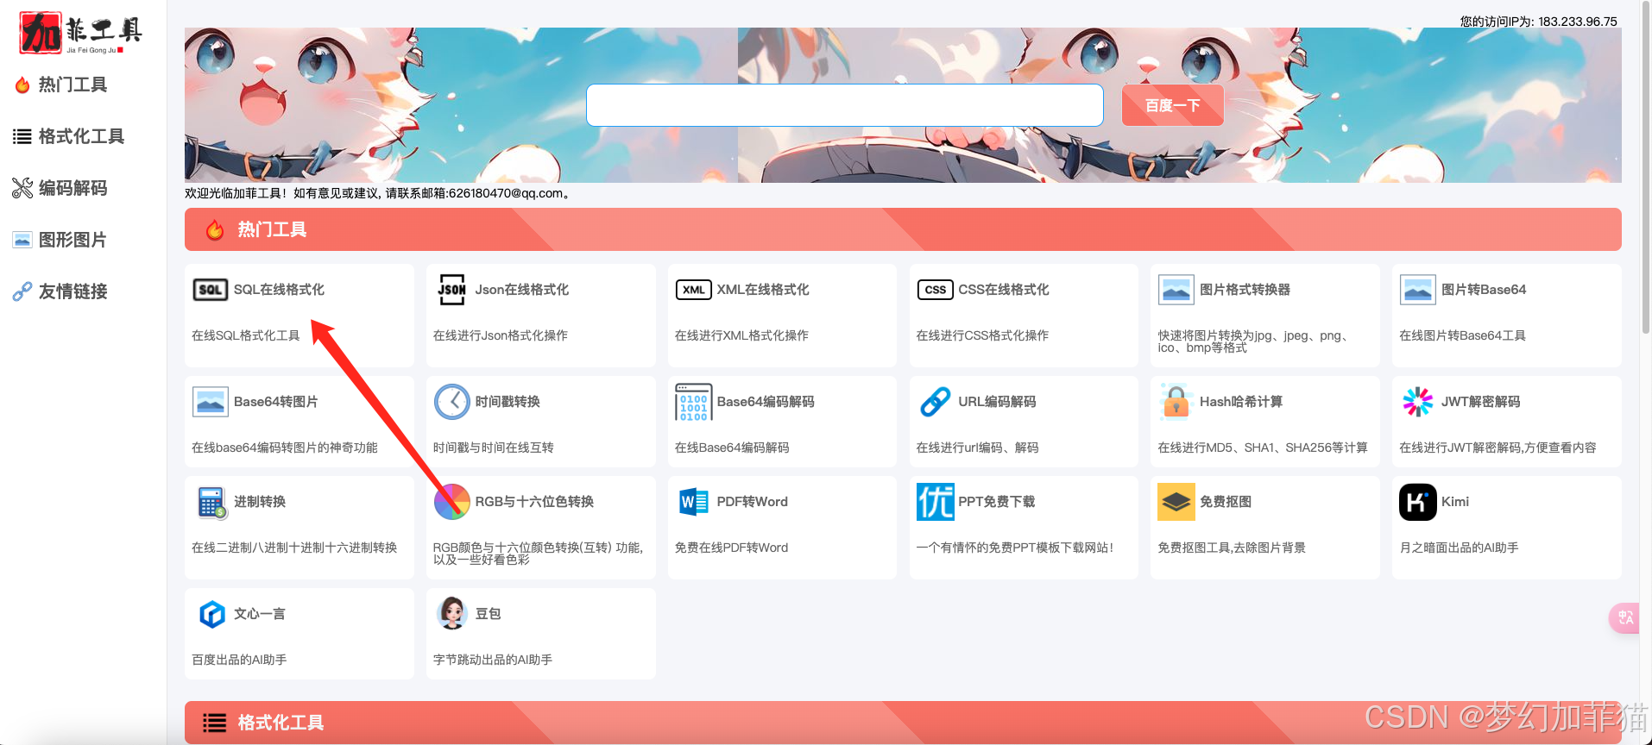Image resolution: width=1652 pixels, height=745 pixels.
Task: Click the PDF转Word icon
Action: [x=694, y=502]
